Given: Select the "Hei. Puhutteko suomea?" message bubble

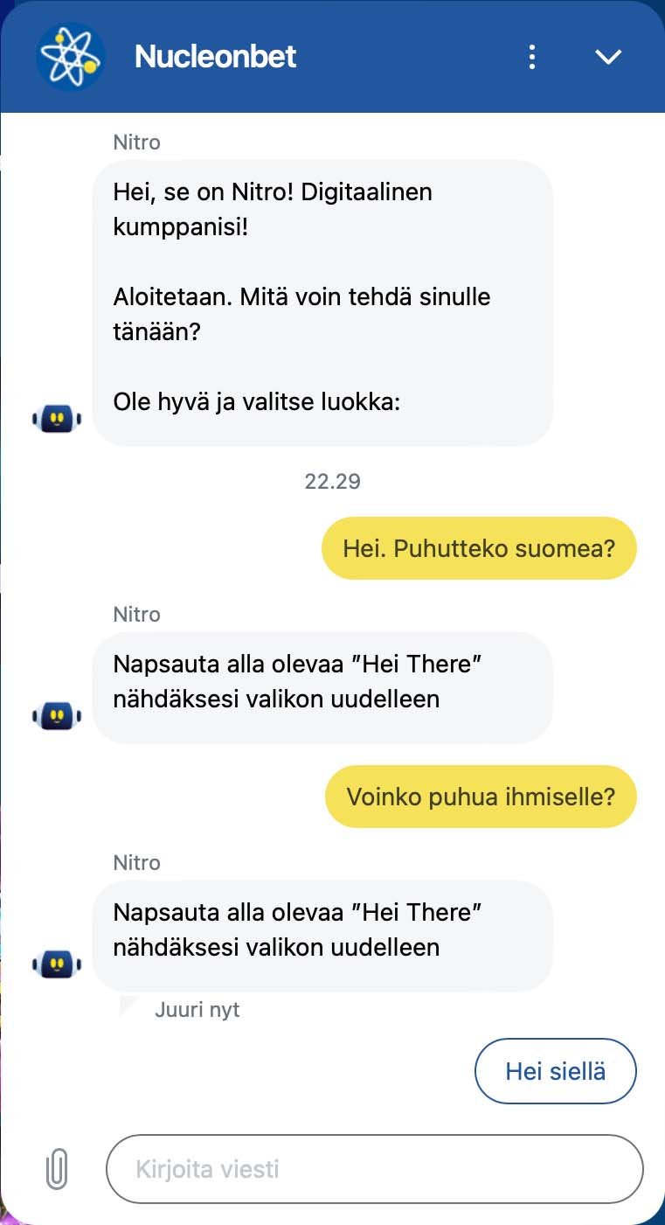Looking at the screenshot, I should [x=479, y=549].
